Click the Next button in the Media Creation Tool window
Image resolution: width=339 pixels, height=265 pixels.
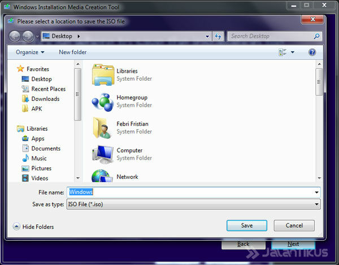(293, 244)
